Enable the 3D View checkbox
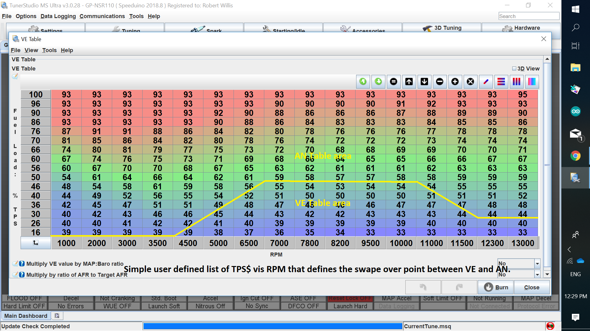This screenshot has width=590, height=331. (x=514, y=69)
